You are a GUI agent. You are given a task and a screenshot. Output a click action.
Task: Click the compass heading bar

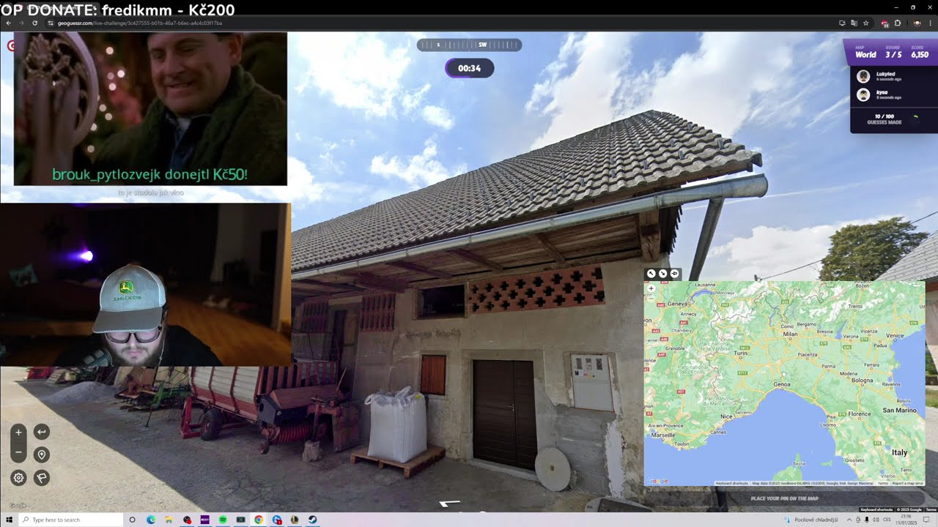point(469,45)
